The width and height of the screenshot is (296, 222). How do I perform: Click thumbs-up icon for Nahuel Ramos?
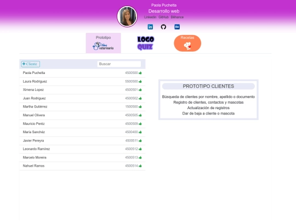(140, 166)
